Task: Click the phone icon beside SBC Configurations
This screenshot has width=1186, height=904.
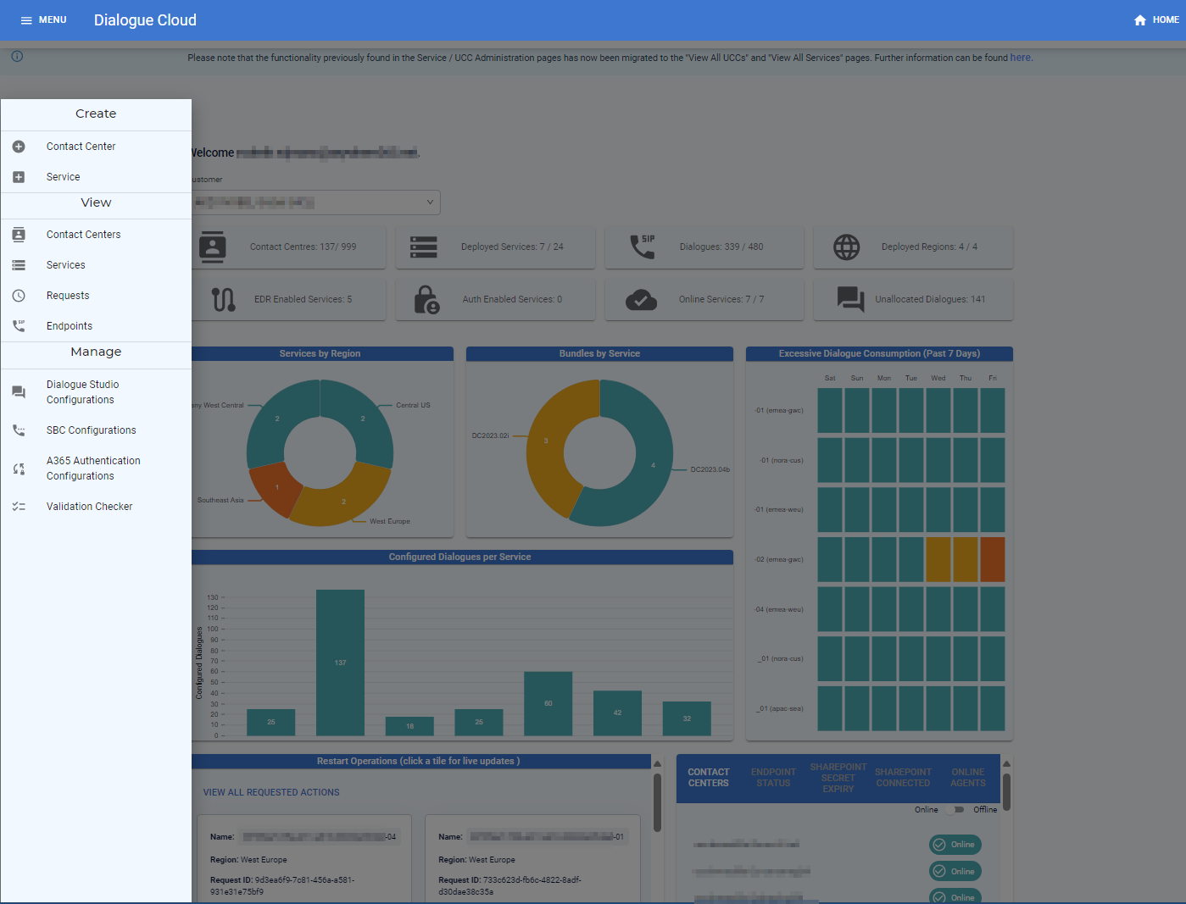Action: [19, 430]
